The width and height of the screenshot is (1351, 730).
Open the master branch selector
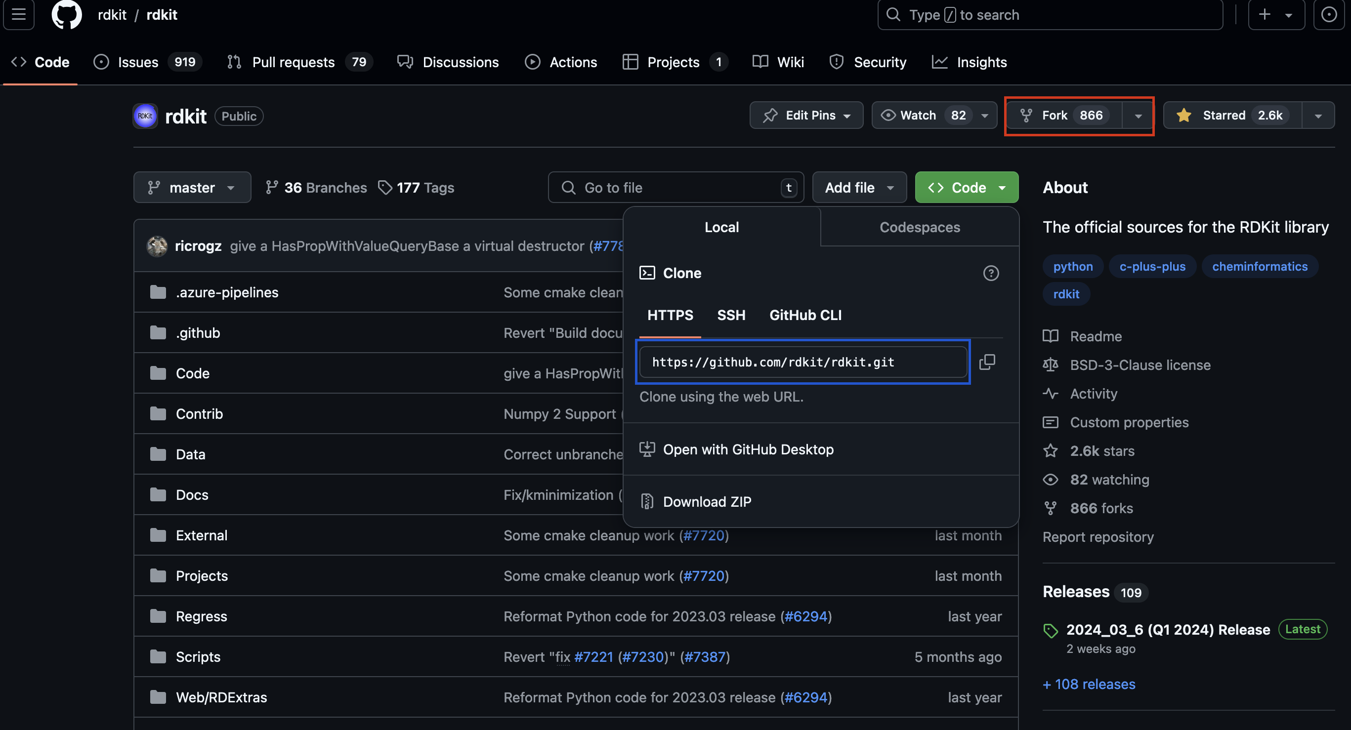pyautogui.click(x=192, y=188)
